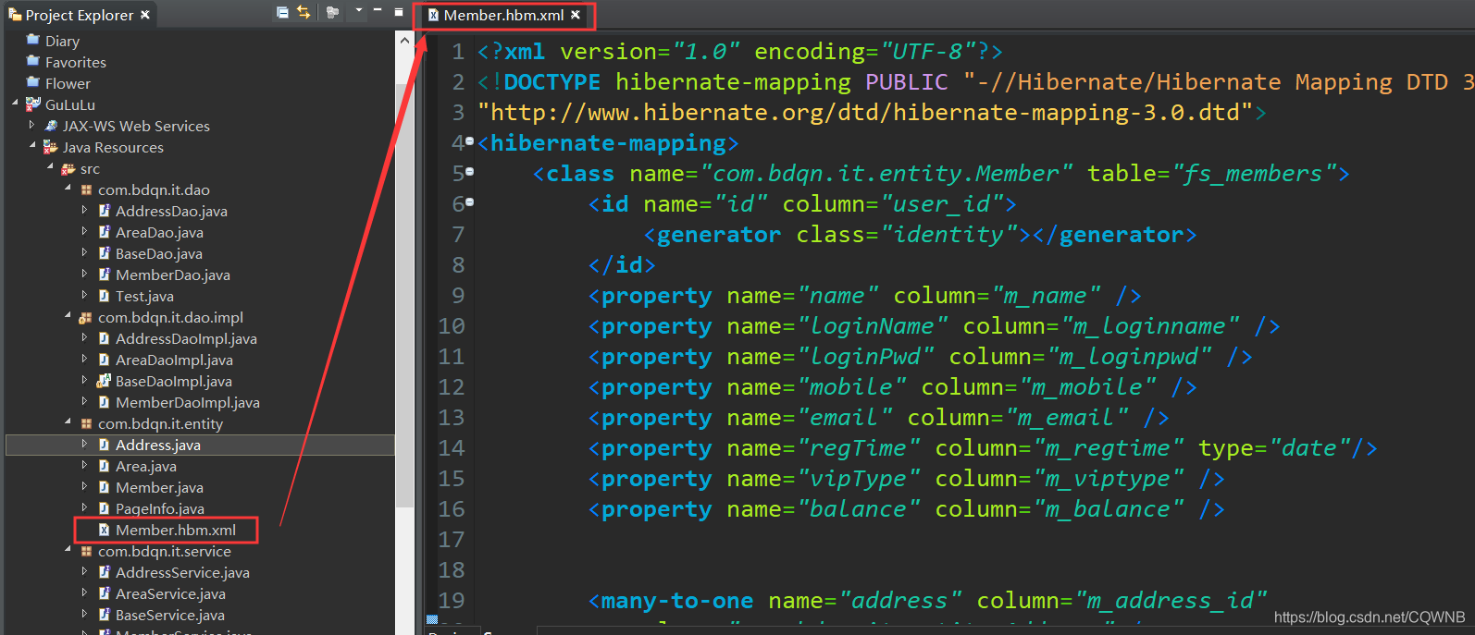Collapse the Java Resources node
1475x635 pixels.
[x=32, y=146]
